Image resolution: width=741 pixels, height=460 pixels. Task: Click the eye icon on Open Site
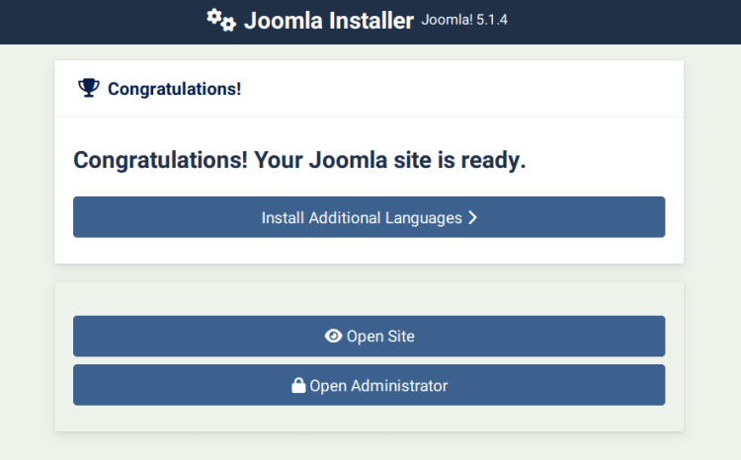[333, 337]
